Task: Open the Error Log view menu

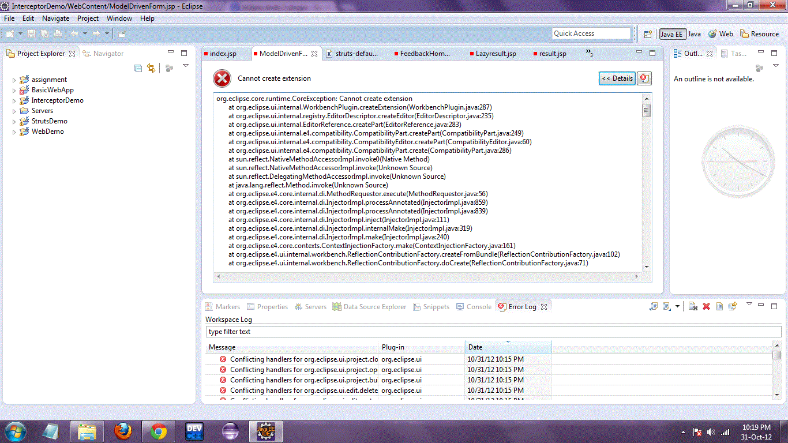Action: [749, 304]
